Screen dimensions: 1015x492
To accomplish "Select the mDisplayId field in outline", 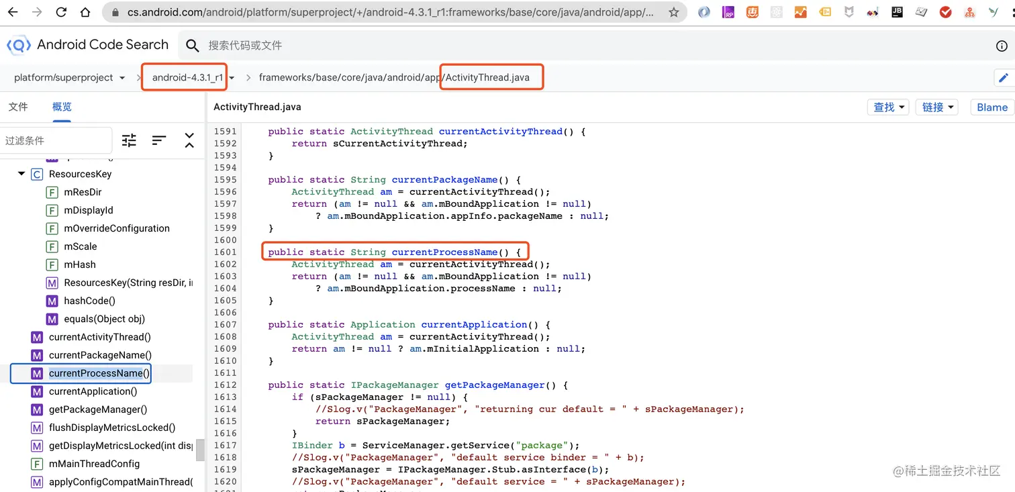I will click(x=89, y=210).
